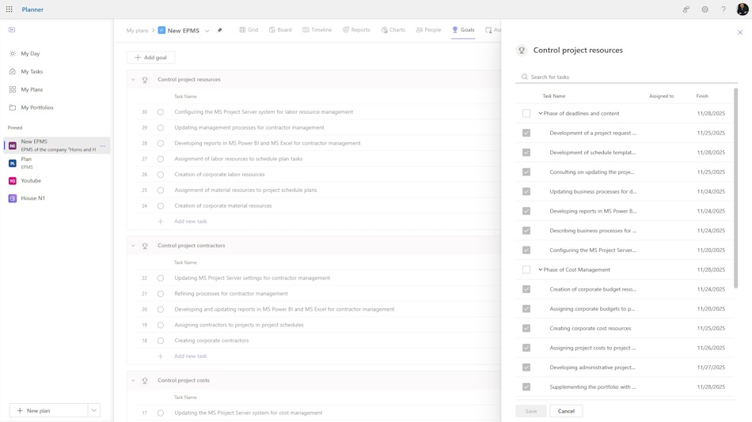Screen dimensions: 752x422
Task: Click the Goals tab
Action: [463, 30]
